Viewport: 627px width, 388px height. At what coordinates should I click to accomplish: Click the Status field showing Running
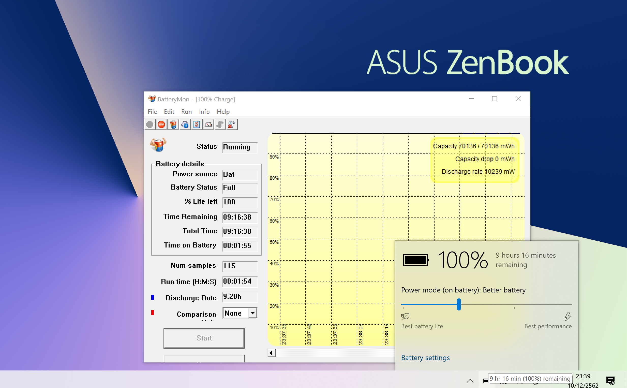coord(240,147)
